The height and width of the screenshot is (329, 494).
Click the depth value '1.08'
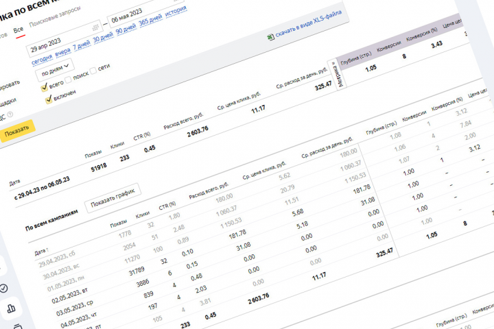pos(395,136)
